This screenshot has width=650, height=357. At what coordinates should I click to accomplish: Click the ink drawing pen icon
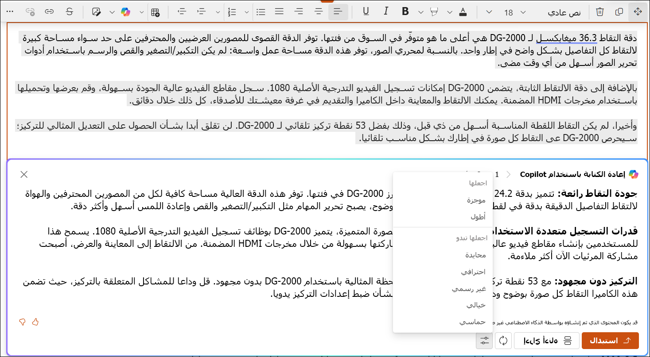point(97,12)
